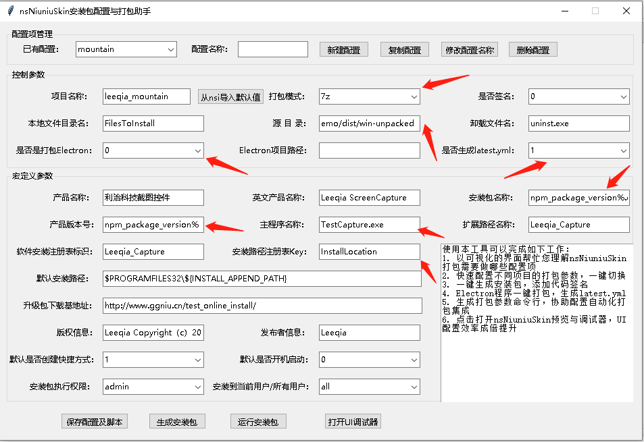
Task: Click the 保存配置及脚本 button
Action: tap(95, 422)
